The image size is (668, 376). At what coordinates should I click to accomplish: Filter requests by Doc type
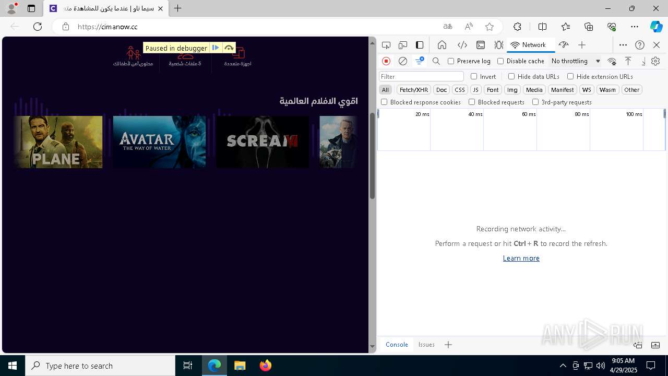[442, 90]
